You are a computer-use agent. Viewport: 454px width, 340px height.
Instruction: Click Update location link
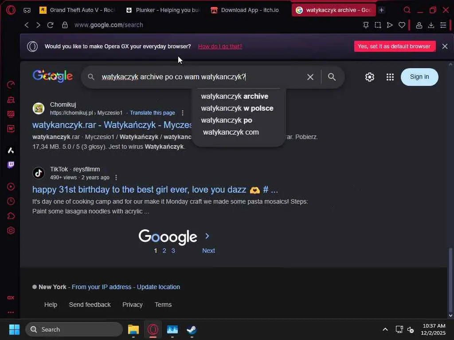(x=158, y=287)
